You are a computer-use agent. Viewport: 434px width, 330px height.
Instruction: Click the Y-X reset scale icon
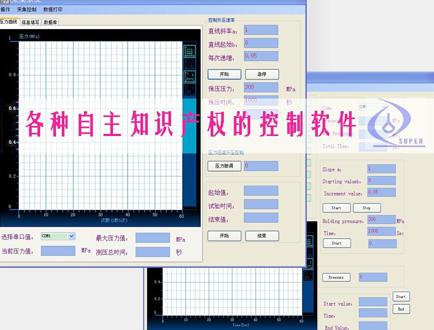[x=190, y=89]
